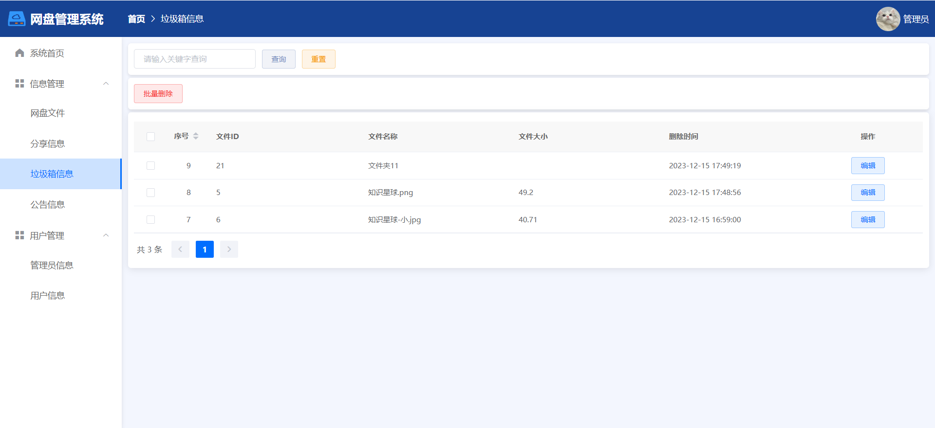
Task: Sort the table by 序号 arrows
Action: coord(196,136)
